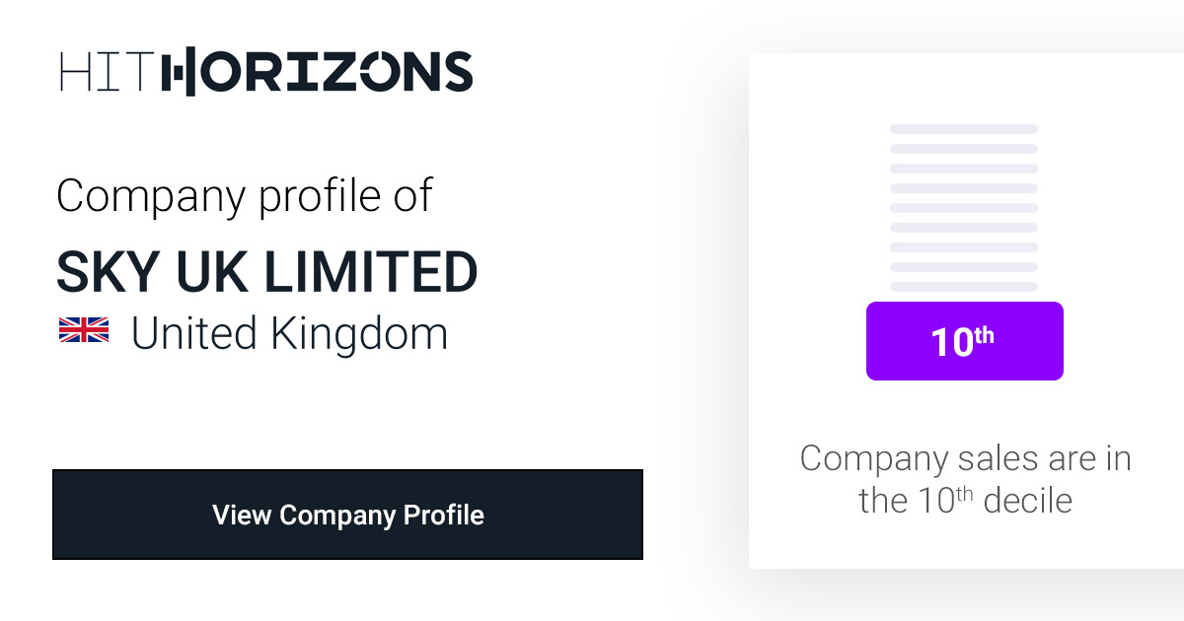Click the HitHorizons logo
Viewport: 1184px width, 621px height.
point(266,72)
